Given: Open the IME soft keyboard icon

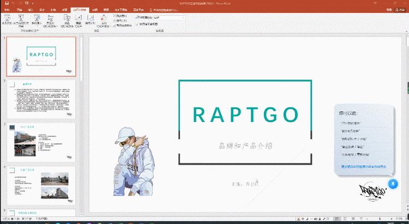Looking at the screenshot, I should (315, 219).
